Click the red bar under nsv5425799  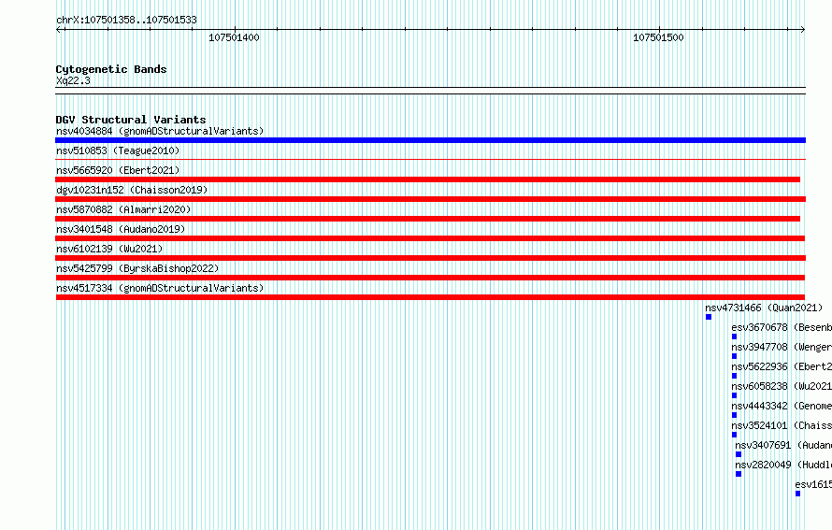pyautogui.click(x=430, y=278)
